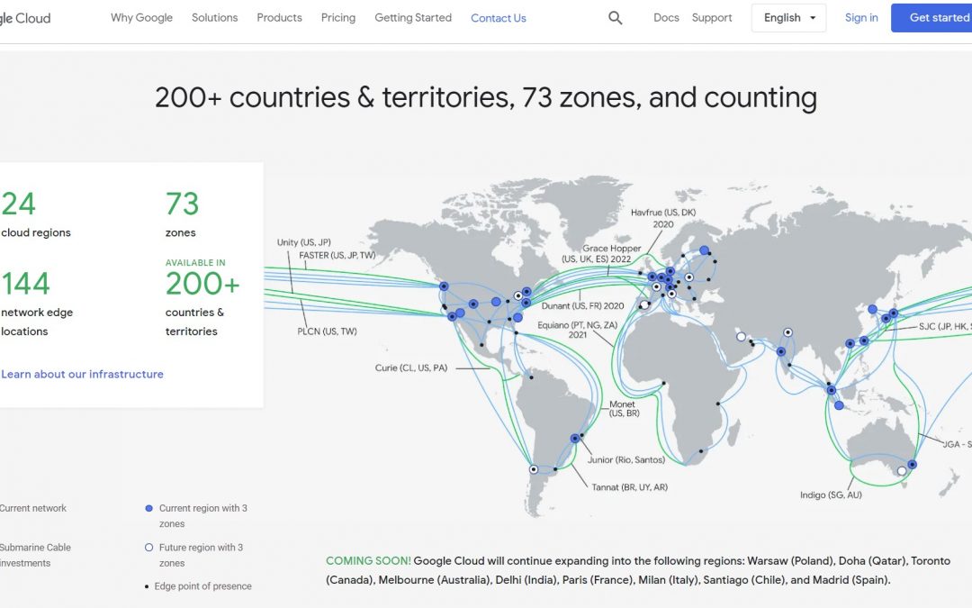Open the Products menu
Viewport: 972px width, 608px height.
coord(279,18)
